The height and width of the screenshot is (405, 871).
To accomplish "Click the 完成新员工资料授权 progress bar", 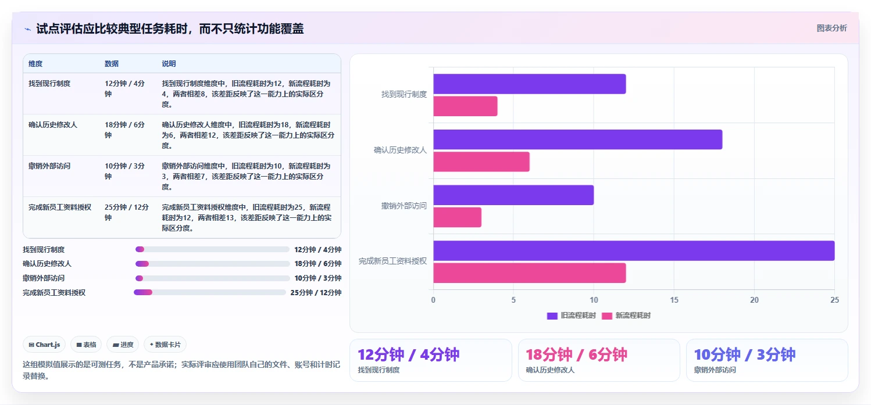I will (x=210, y=292).
